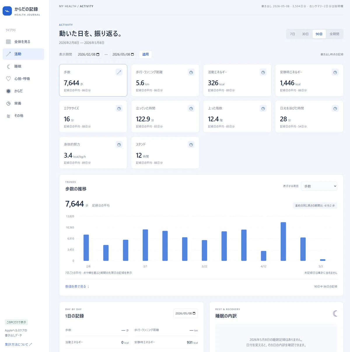The height and width of the screenshot is (352, 350).
Task: Go to 睡眠 in the sidebar
Action: [x=23, y=66]
